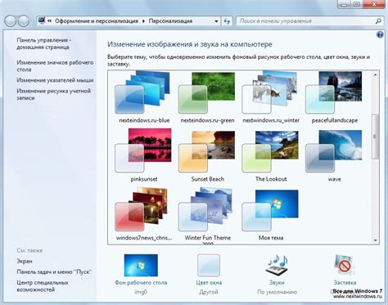Select the Персонализация breadcrumb item
The width and height of the screenshot is (388, 305).
(x=170, y=21)
